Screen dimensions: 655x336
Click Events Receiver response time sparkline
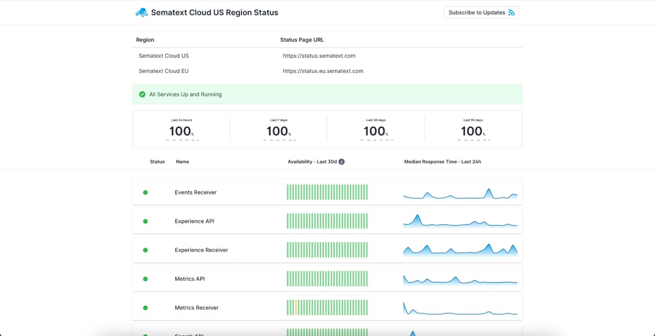[x=460, y=194]
